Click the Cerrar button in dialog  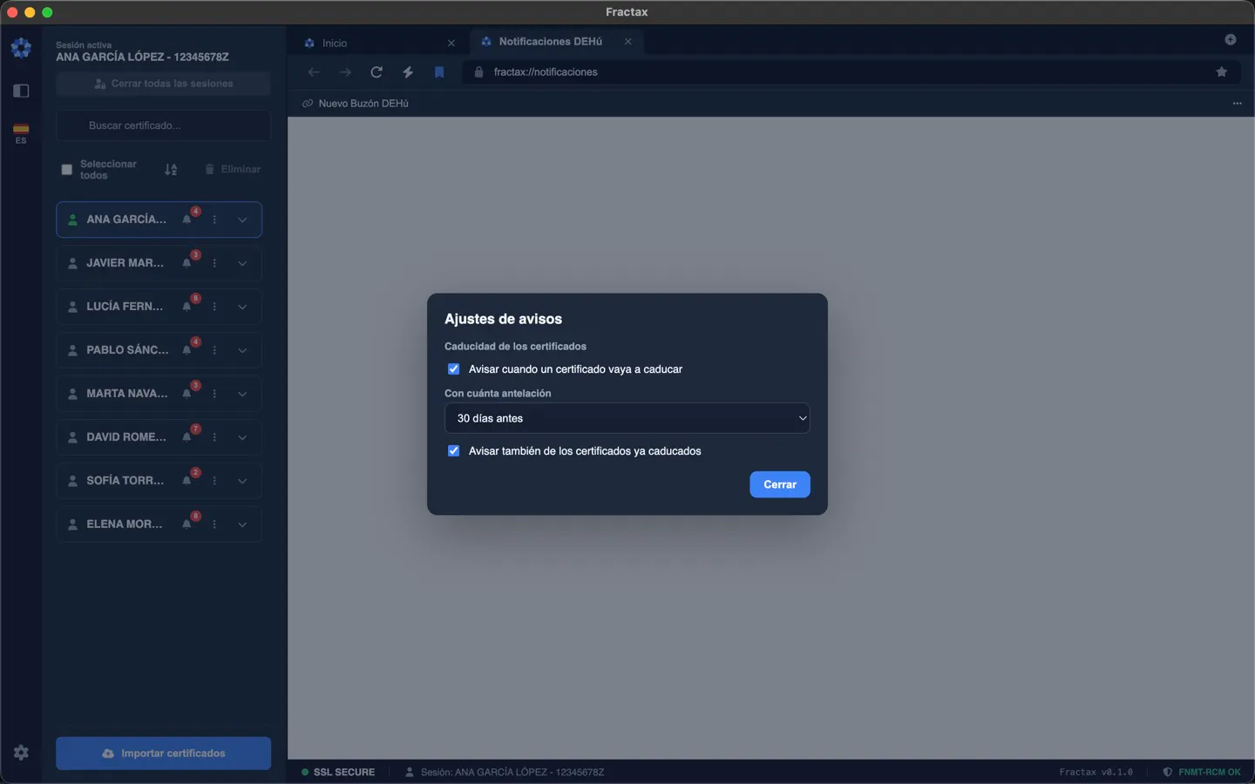780,484
